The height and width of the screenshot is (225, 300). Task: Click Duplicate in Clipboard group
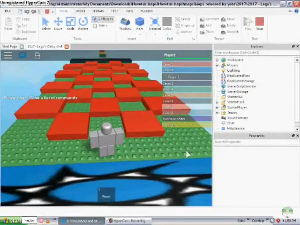pyautogui.click(x=26, y=32)
